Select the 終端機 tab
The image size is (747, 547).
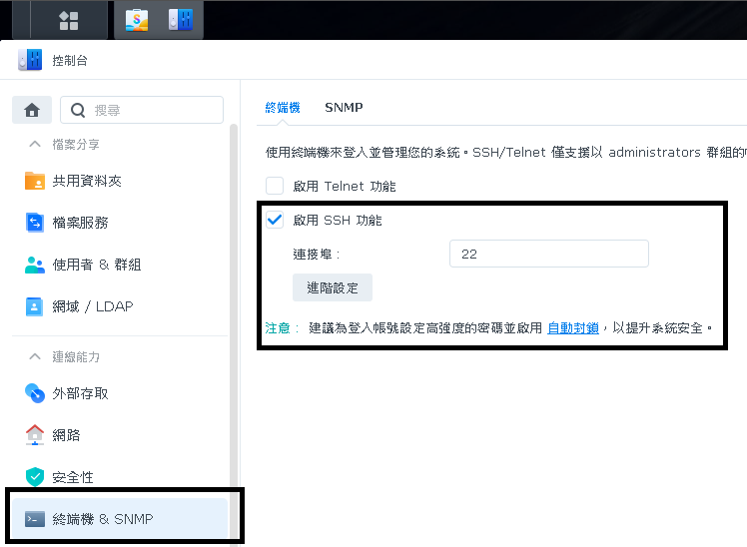283,107
